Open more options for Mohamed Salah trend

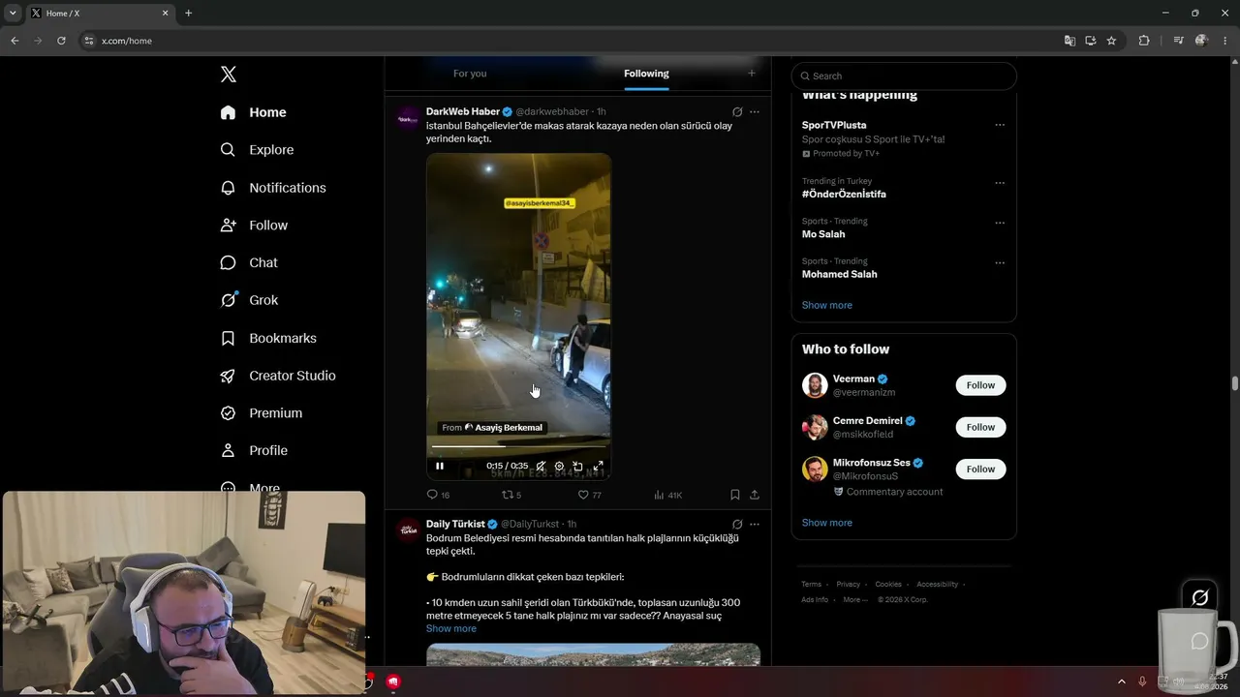1000,263
